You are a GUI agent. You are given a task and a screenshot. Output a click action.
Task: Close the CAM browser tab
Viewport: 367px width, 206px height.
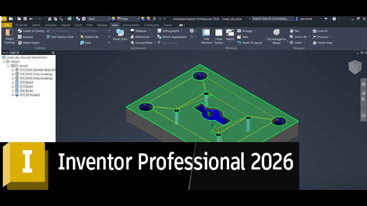tap(17, 53)
